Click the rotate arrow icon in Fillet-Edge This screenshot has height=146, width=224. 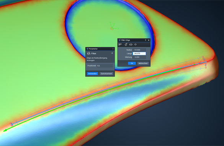coord(126,45)
